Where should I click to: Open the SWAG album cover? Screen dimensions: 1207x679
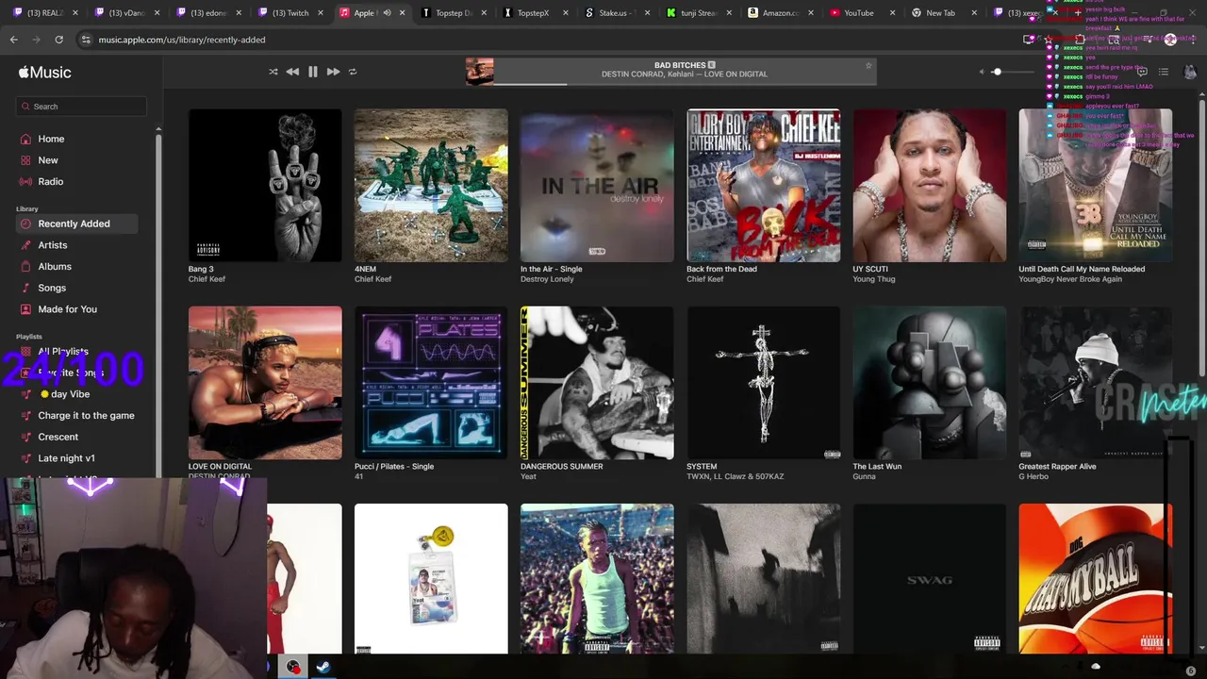(x=930, y=579)
